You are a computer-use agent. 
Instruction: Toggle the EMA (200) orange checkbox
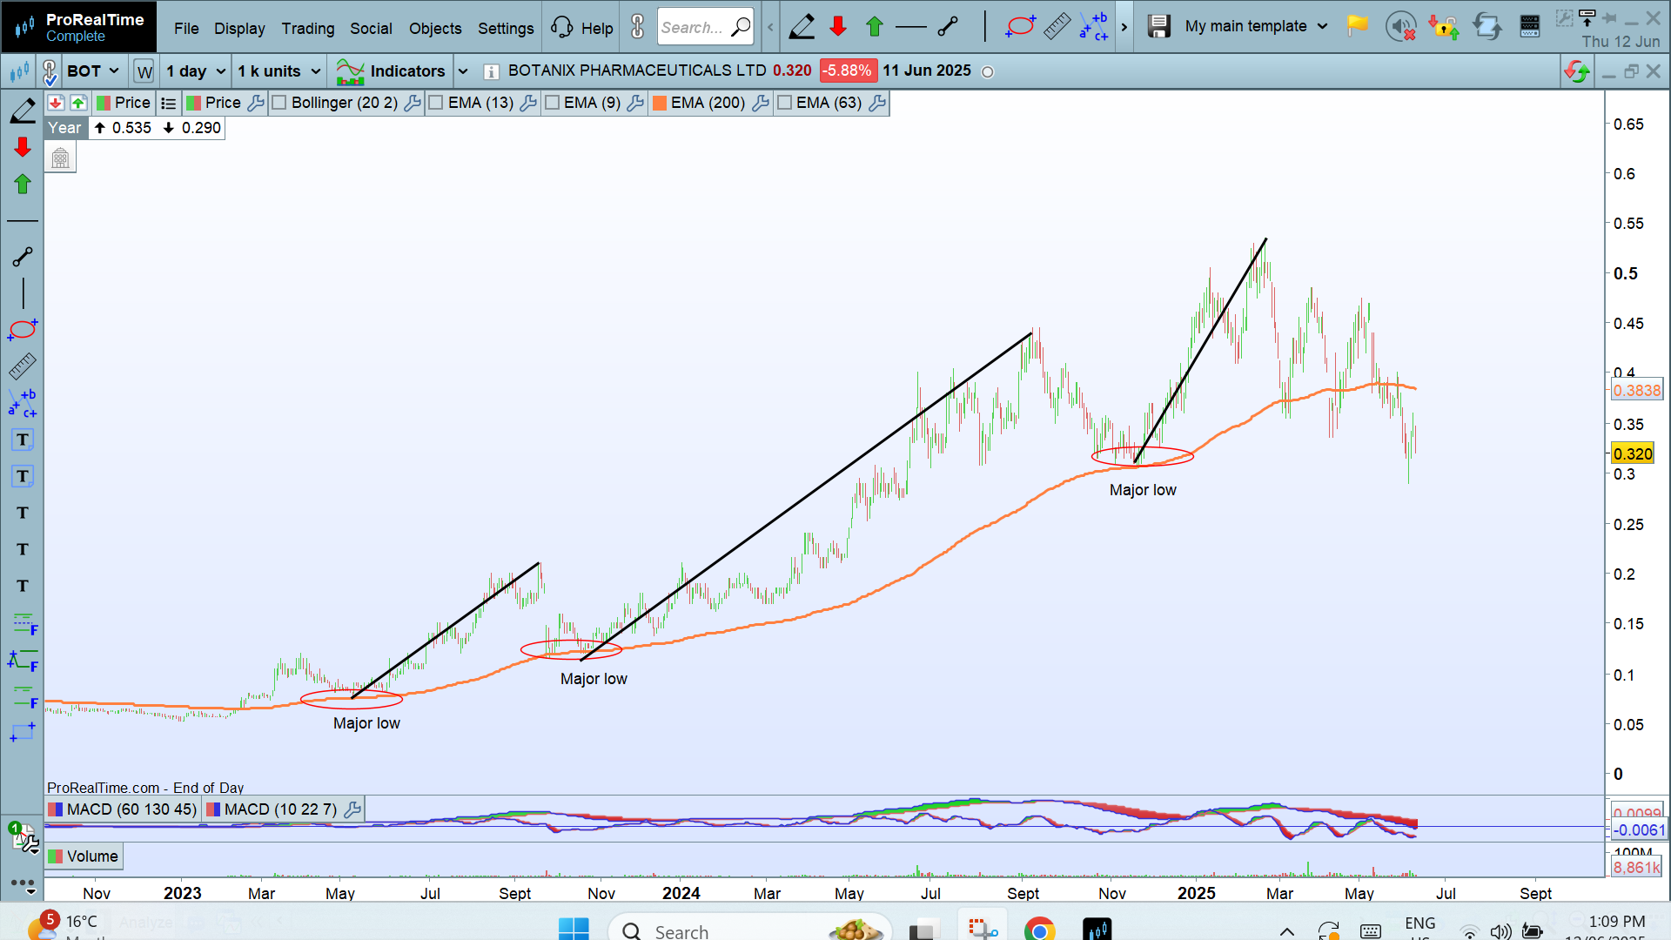660,103
